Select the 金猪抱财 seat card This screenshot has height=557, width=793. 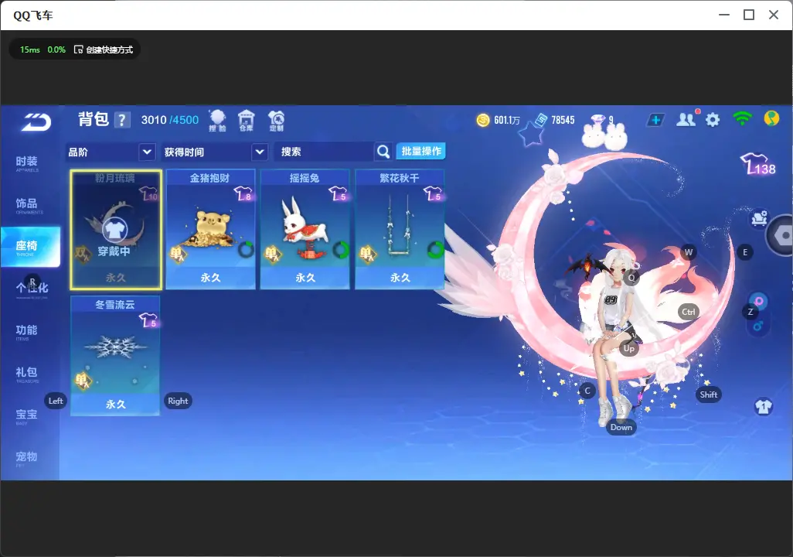(x=210, y=230)
